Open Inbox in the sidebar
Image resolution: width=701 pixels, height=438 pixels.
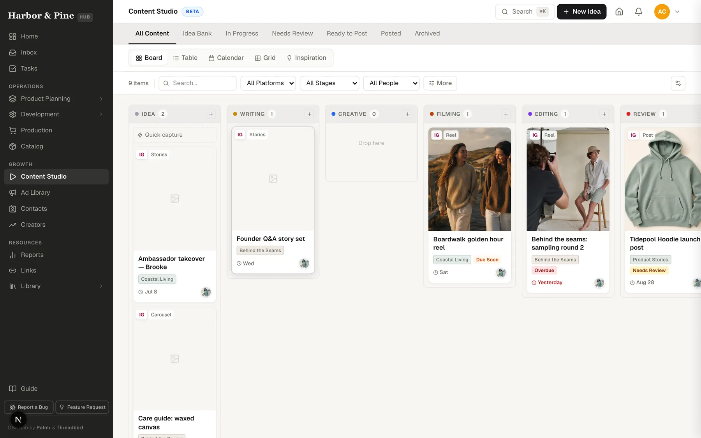click(x=56, y=52)
